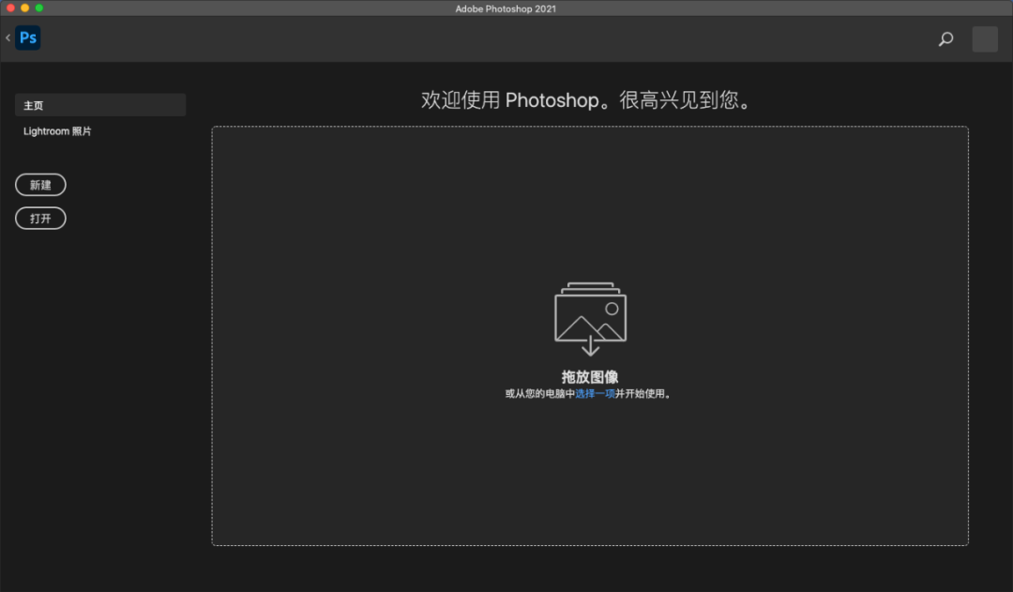This screenshot has height=592, width=1013.
Task: Close the window with red button
Action: click(10, 8)
